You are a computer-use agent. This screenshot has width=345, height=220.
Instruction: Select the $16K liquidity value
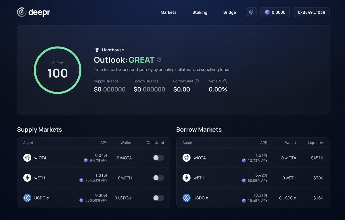(318, 198)
